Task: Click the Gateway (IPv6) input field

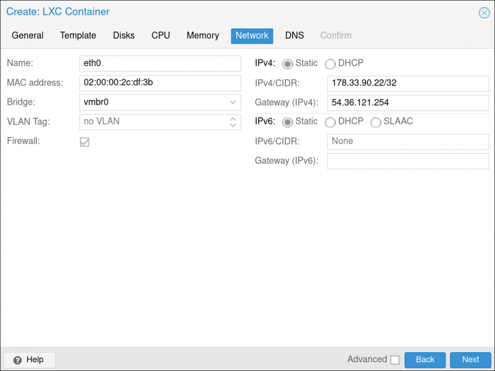Action: click(x=408, y=161)
